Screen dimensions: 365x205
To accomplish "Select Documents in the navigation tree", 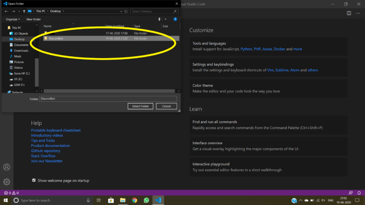I will tap(21, 45).
